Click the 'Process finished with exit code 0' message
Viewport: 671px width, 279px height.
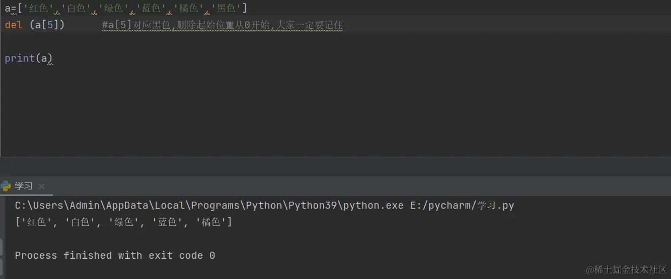tap(115, 255)
